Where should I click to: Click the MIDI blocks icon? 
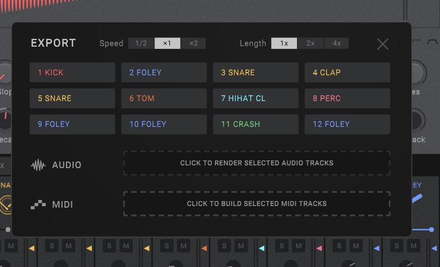pos(38,204)
